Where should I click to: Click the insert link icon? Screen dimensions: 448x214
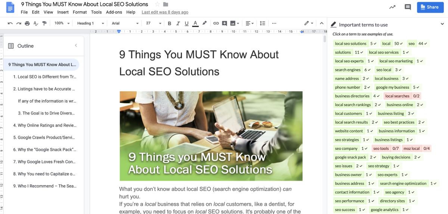coord(216,23)
